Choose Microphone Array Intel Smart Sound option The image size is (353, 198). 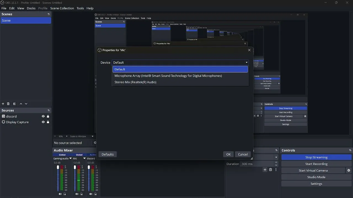coord(180,76)
